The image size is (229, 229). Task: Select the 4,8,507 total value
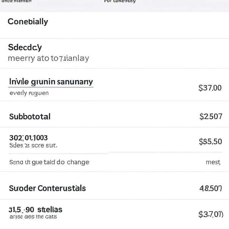pos(211,189)
